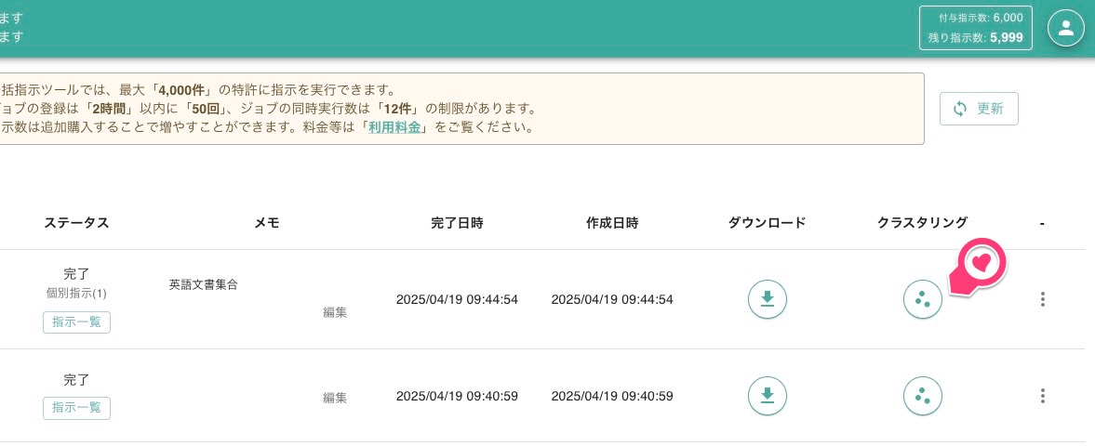Select the 作成日時 column header
Image resolution: width=1095 pixels, height=446 pixels.
(x=612, y=223)
